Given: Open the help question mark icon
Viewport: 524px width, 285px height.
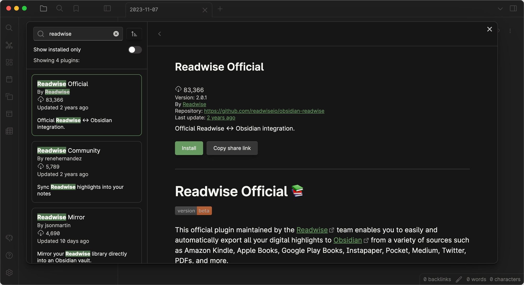Looking at the screenshot, I should 9,255.
